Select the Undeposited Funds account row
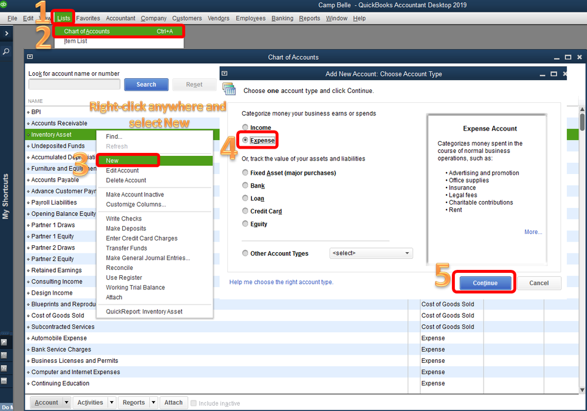This screenshot has height=411, width=587. (x=61, y=146)
